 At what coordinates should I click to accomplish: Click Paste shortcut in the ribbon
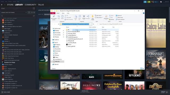[69, 19]
